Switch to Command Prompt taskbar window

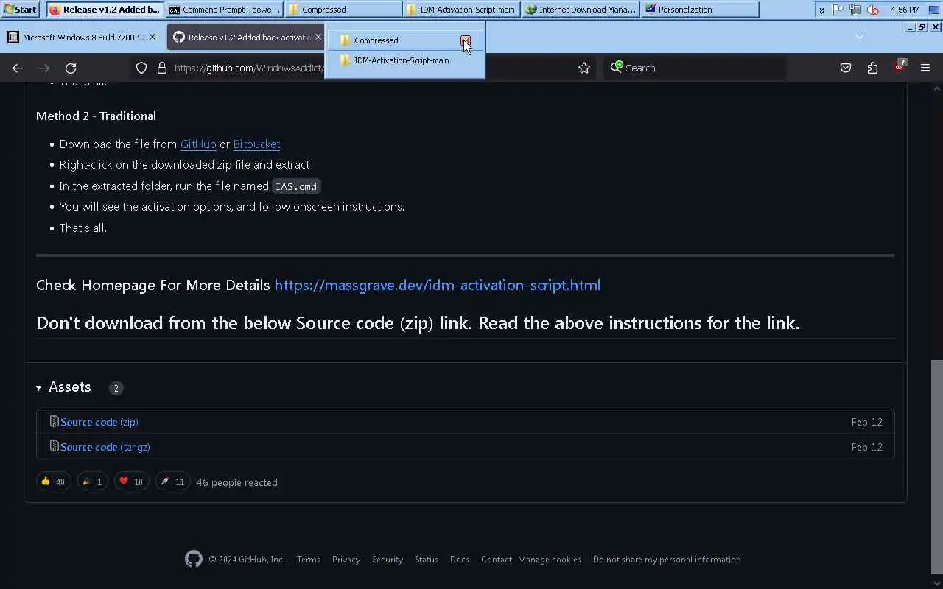(x=225, y=10)
